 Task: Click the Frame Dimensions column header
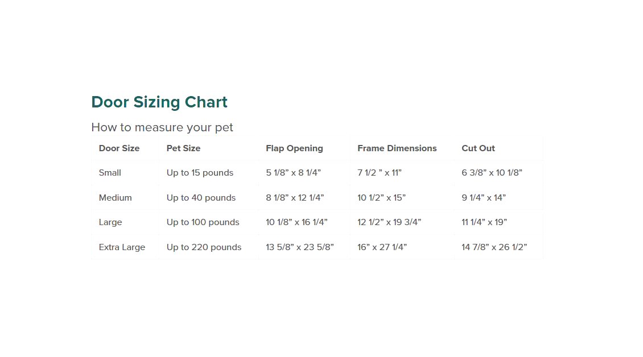[397, 148]
